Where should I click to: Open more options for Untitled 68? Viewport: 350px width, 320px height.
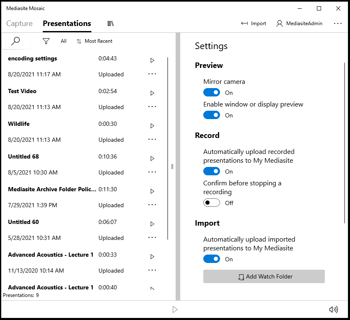tap(152, 172)
